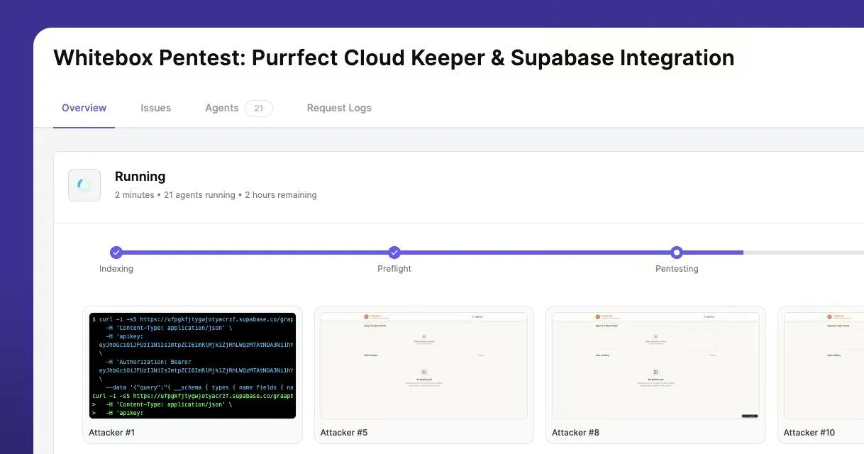Click the Indexing step checkmark circle
Viewport: 864px width, 454px height.
click(x=116, y=253)
